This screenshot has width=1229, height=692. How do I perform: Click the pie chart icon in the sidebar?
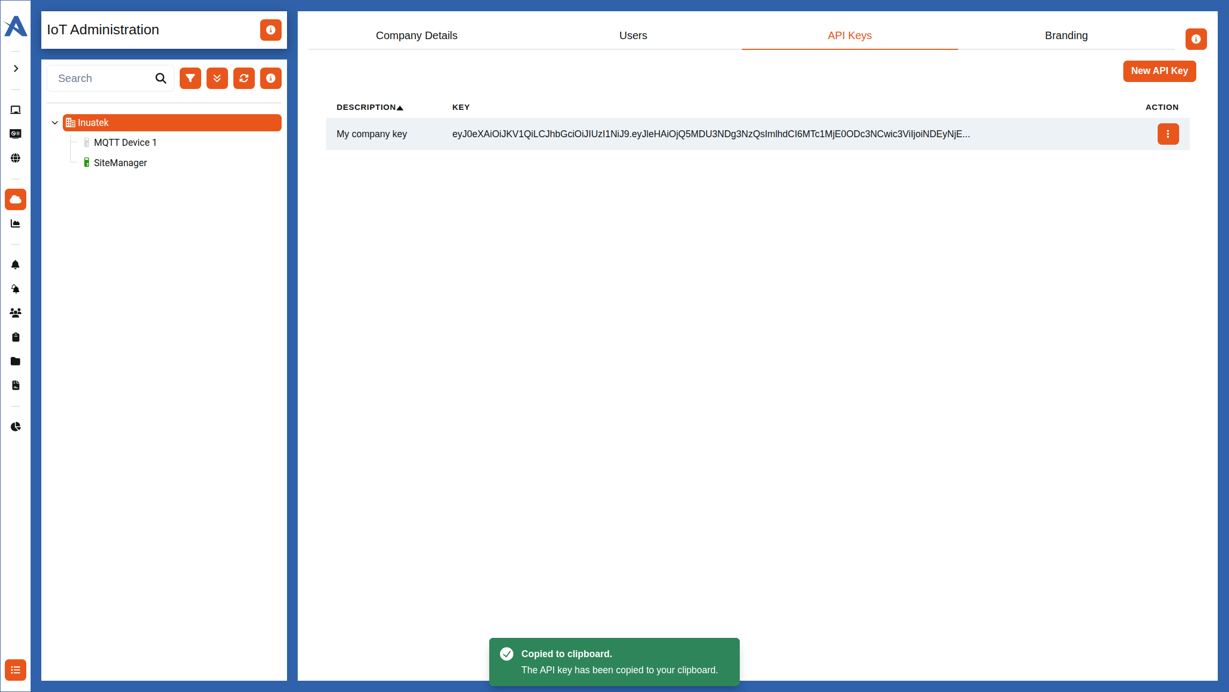click(16, 427)
